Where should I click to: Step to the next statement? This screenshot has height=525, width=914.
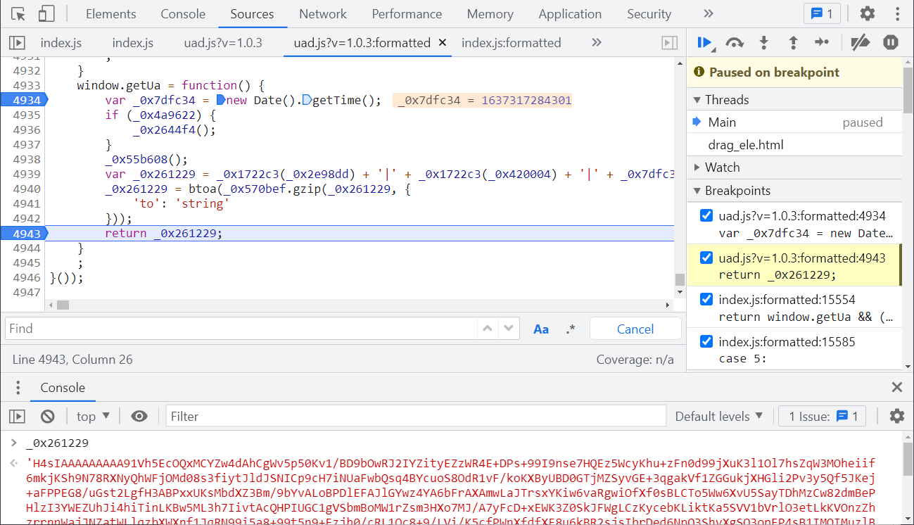[822, 43]
